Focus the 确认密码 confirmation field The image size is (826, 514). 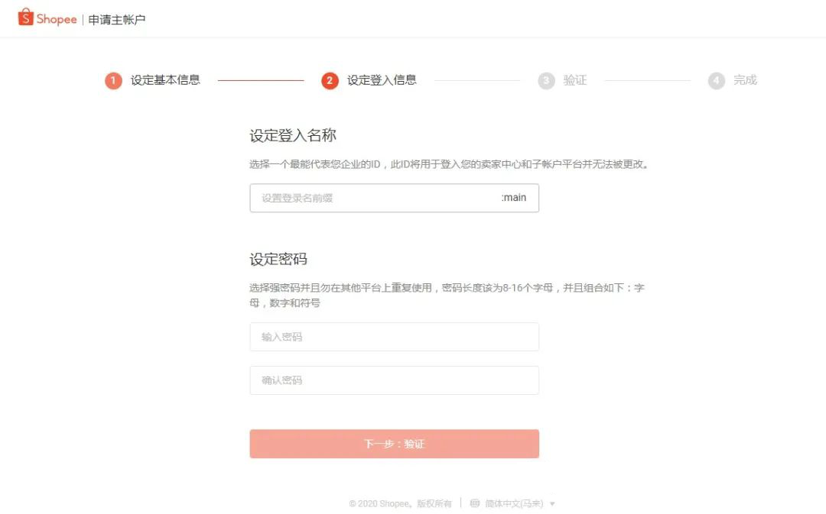394,380
